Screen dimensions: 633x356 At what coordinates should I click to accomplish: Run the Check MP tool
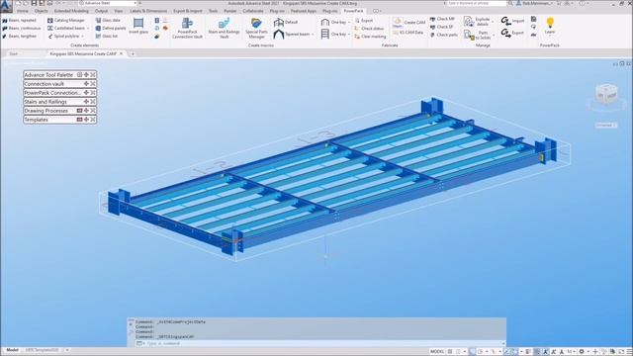[442, 19]
